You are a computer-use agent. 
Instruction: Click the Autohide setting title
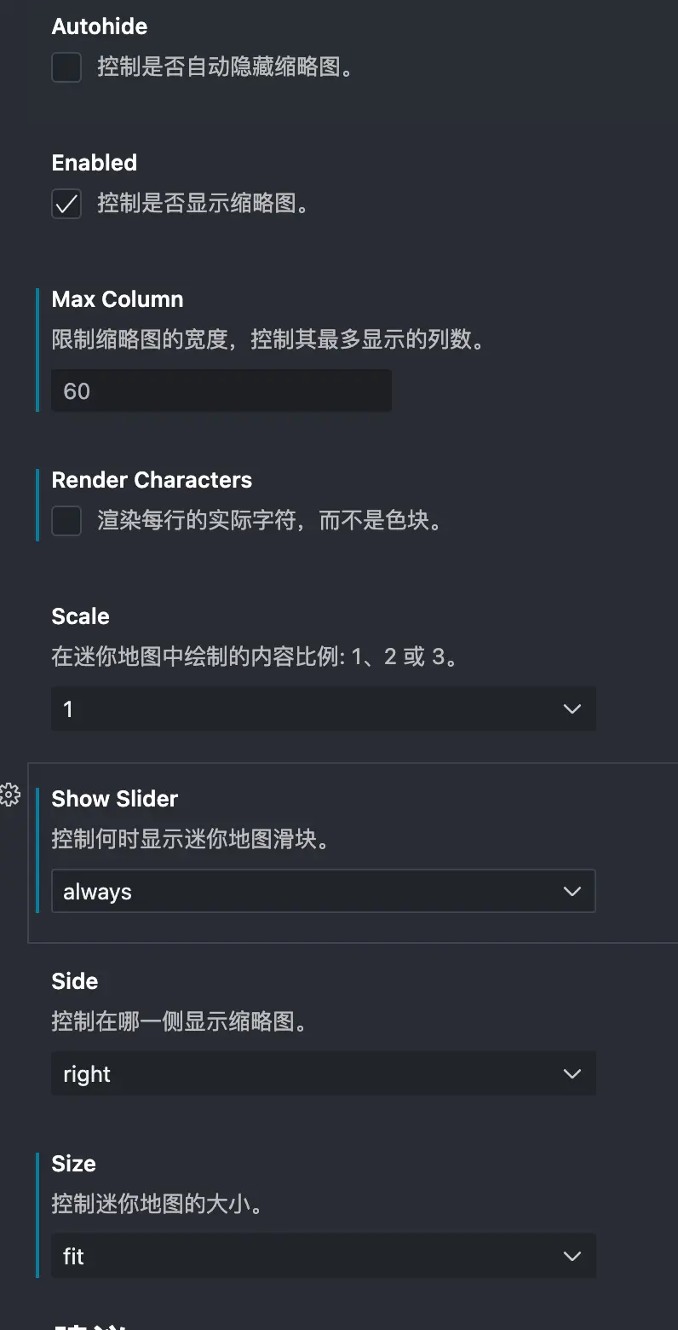tap(100, 26)
